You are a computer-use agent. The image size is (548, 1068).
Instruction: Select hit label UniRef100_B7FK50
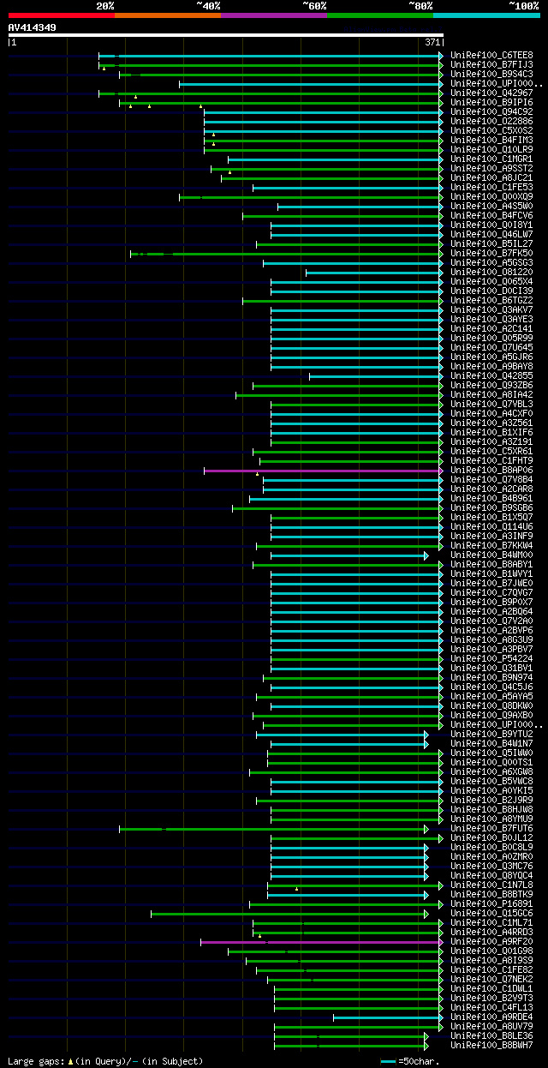pos(491,253)
